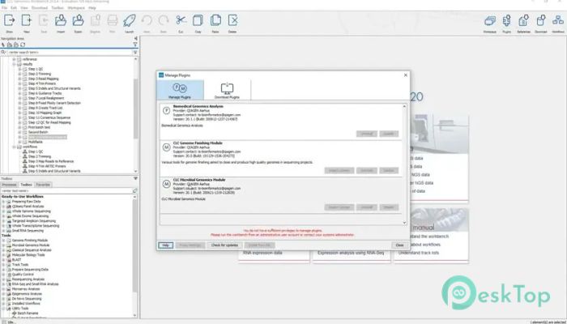Image resolution: width=567 pixels, height=324 pixels.
Task: Open the Toolbox menu
Action: (58, 7)
